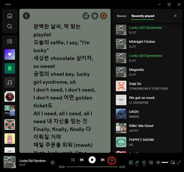Open the yellow cover album in sidebar
Viewport: 184px width, 172px height.
pyautogui.click(x=10, y=139)
